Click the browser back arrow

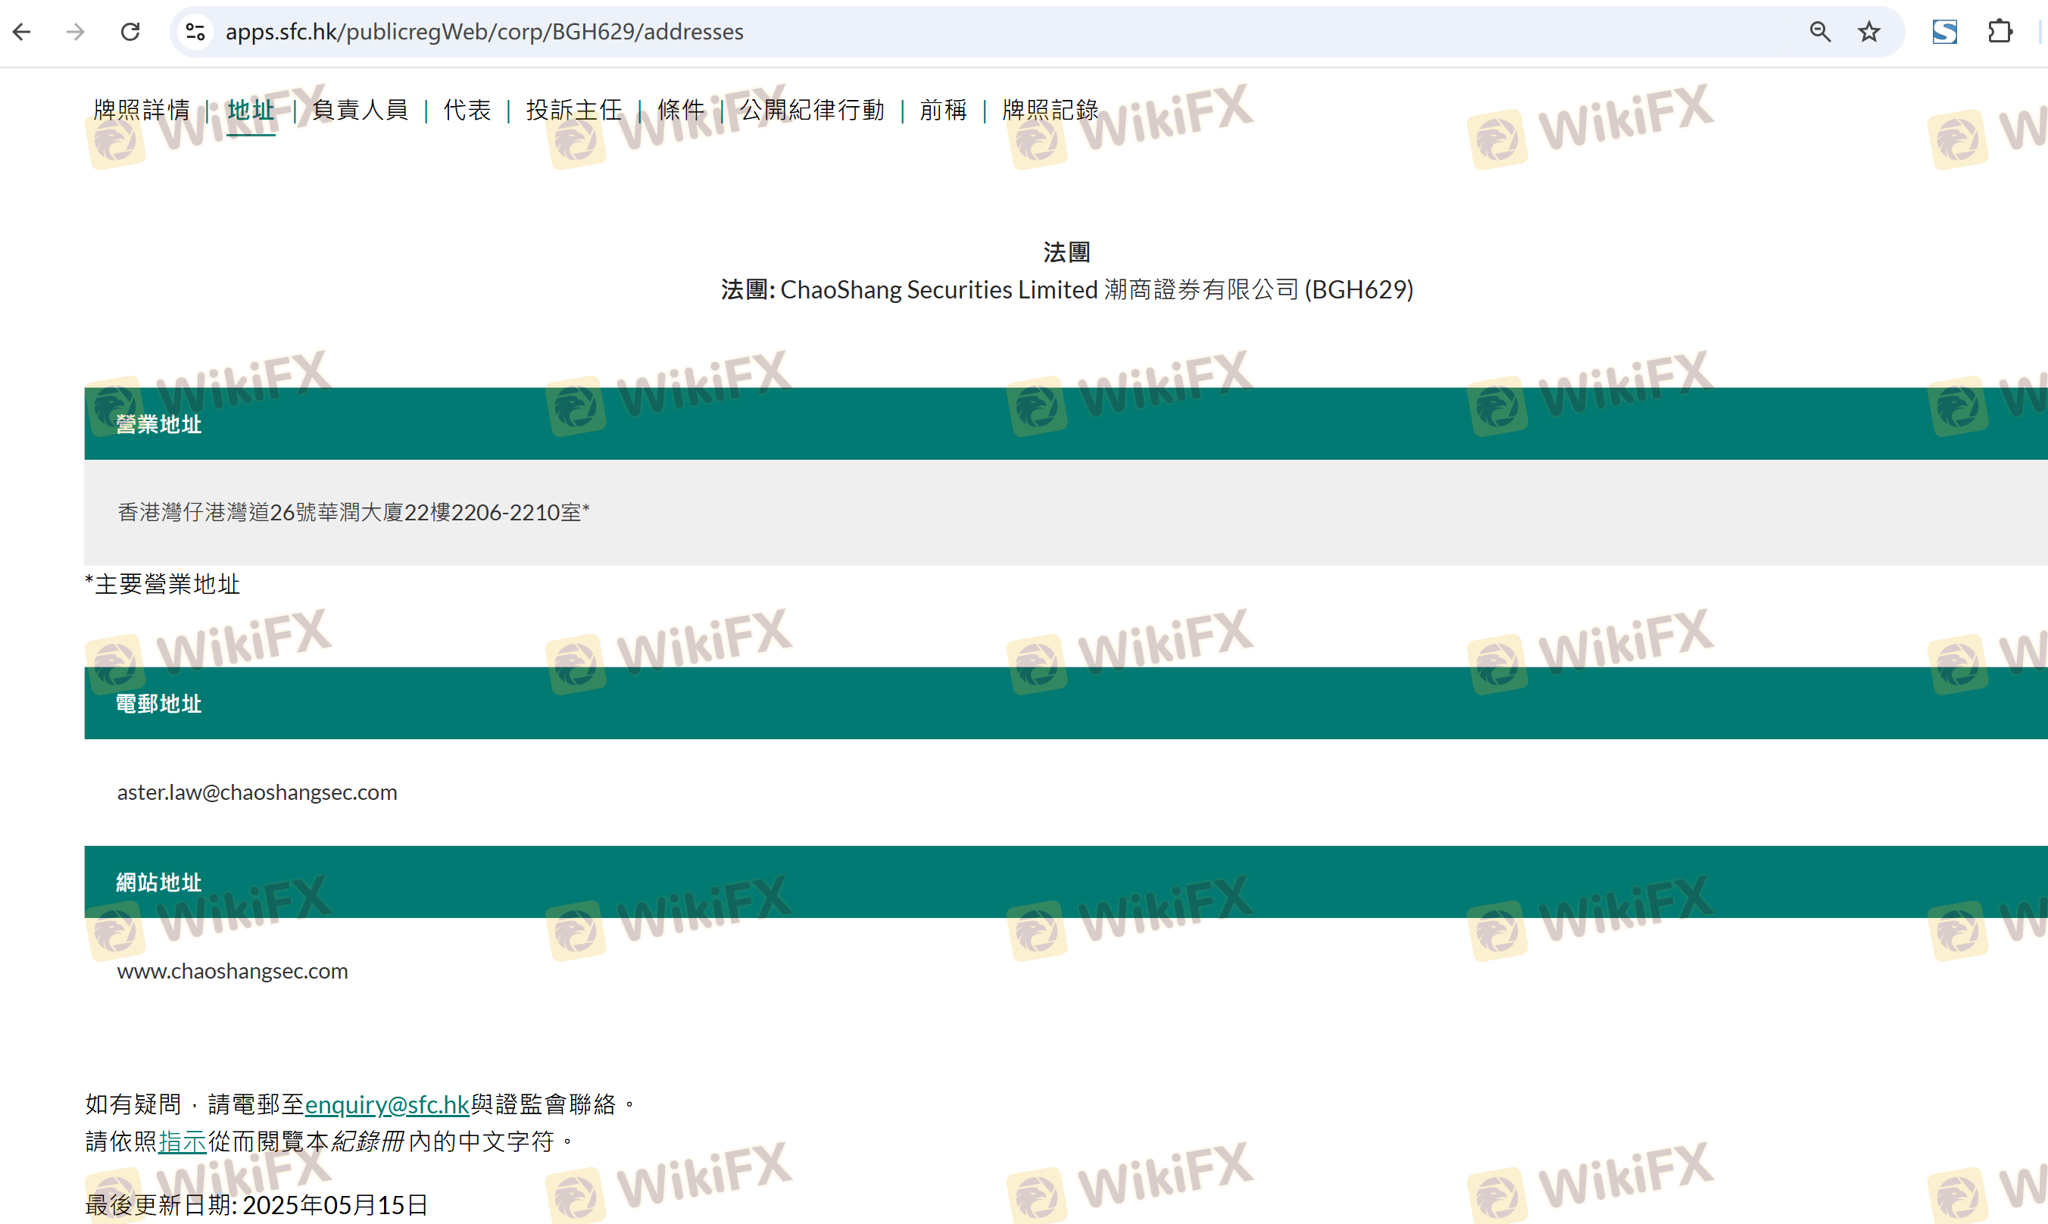click(x=22, y=31)
